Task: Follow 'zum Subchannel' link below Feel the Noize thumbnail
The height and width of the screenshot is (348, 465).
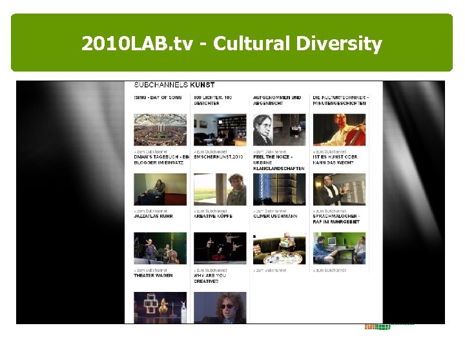Action: 270,211
